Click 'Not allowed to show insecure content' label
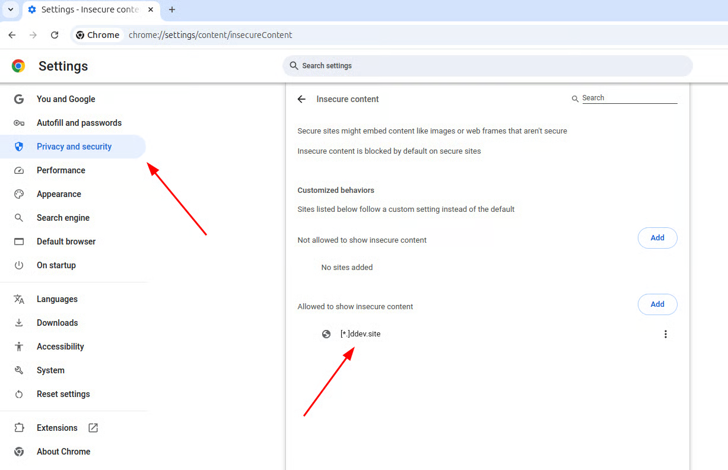Viewport: 728px width, 470px height. [362, 240]
